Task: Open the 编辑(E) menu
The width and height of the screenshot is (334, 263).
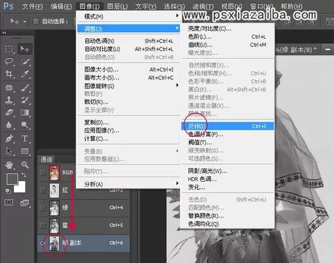Action: click(x=61, y=7)
